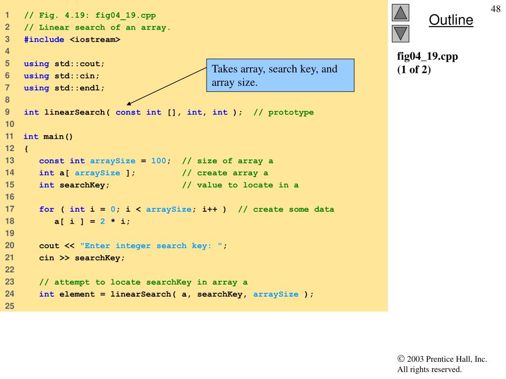
Task: Click the "using std::cout;" line
Action: coord(64,64)
